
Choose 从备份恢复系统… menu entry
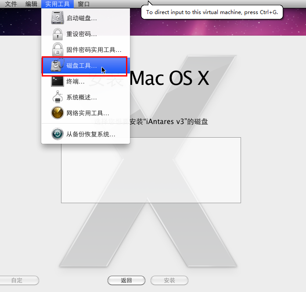click(86, 134)
